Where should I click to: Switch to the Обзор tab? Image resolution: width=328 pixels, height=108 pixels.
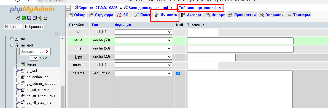pos(77,15)
